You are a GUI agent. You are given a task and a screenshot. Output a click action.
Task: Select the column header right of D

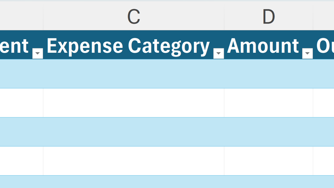click(x=324, y=17)
